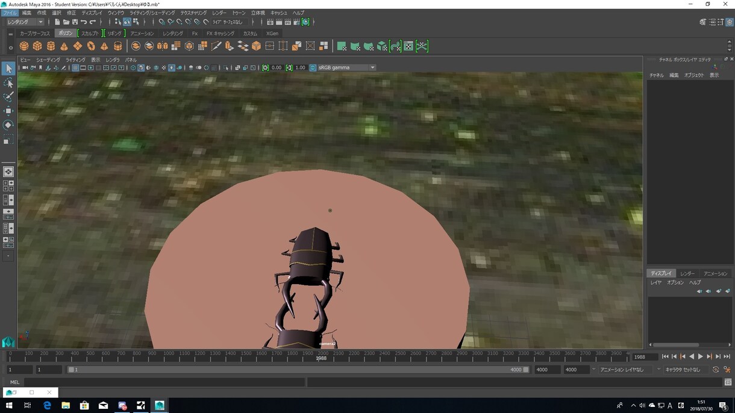The width and height of the screenshot is (735, 413).
Task: Open Microsoft Edge from the taskbar
Action: tap(47, 406)
